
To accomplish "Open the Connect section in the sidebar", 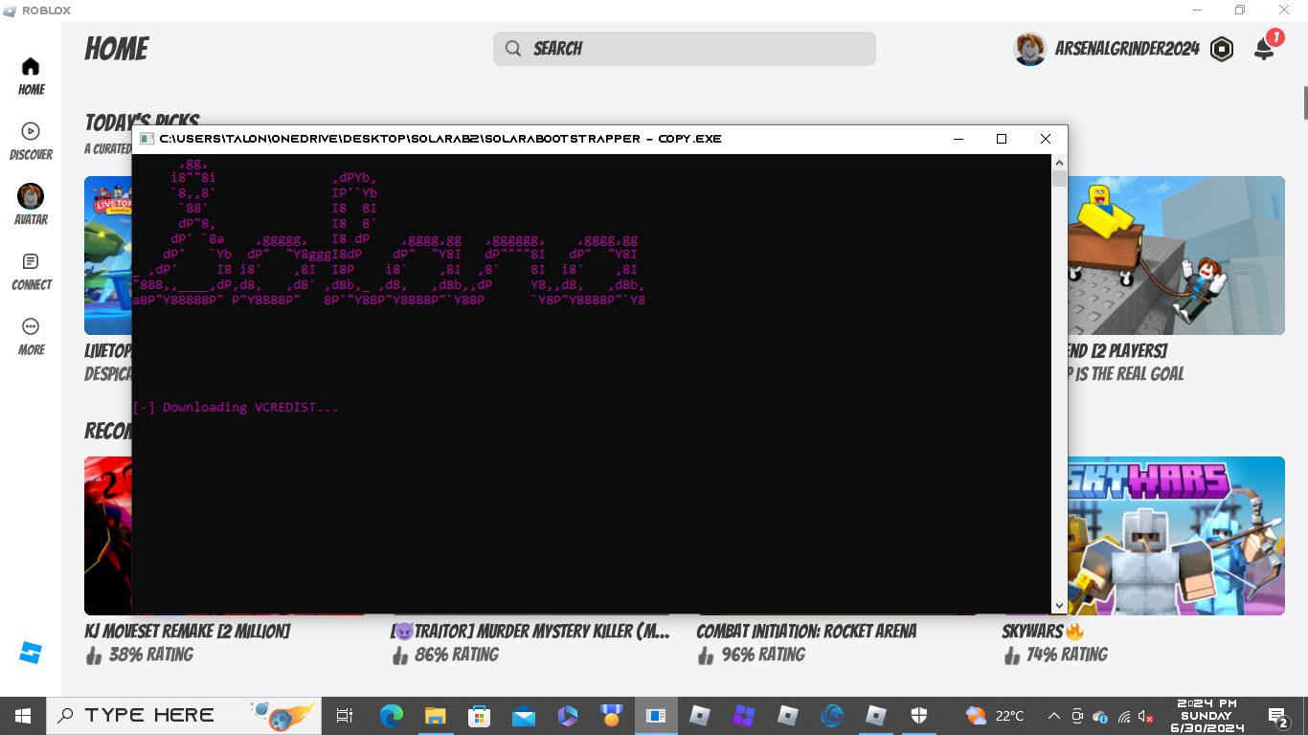I will (31, 272).
